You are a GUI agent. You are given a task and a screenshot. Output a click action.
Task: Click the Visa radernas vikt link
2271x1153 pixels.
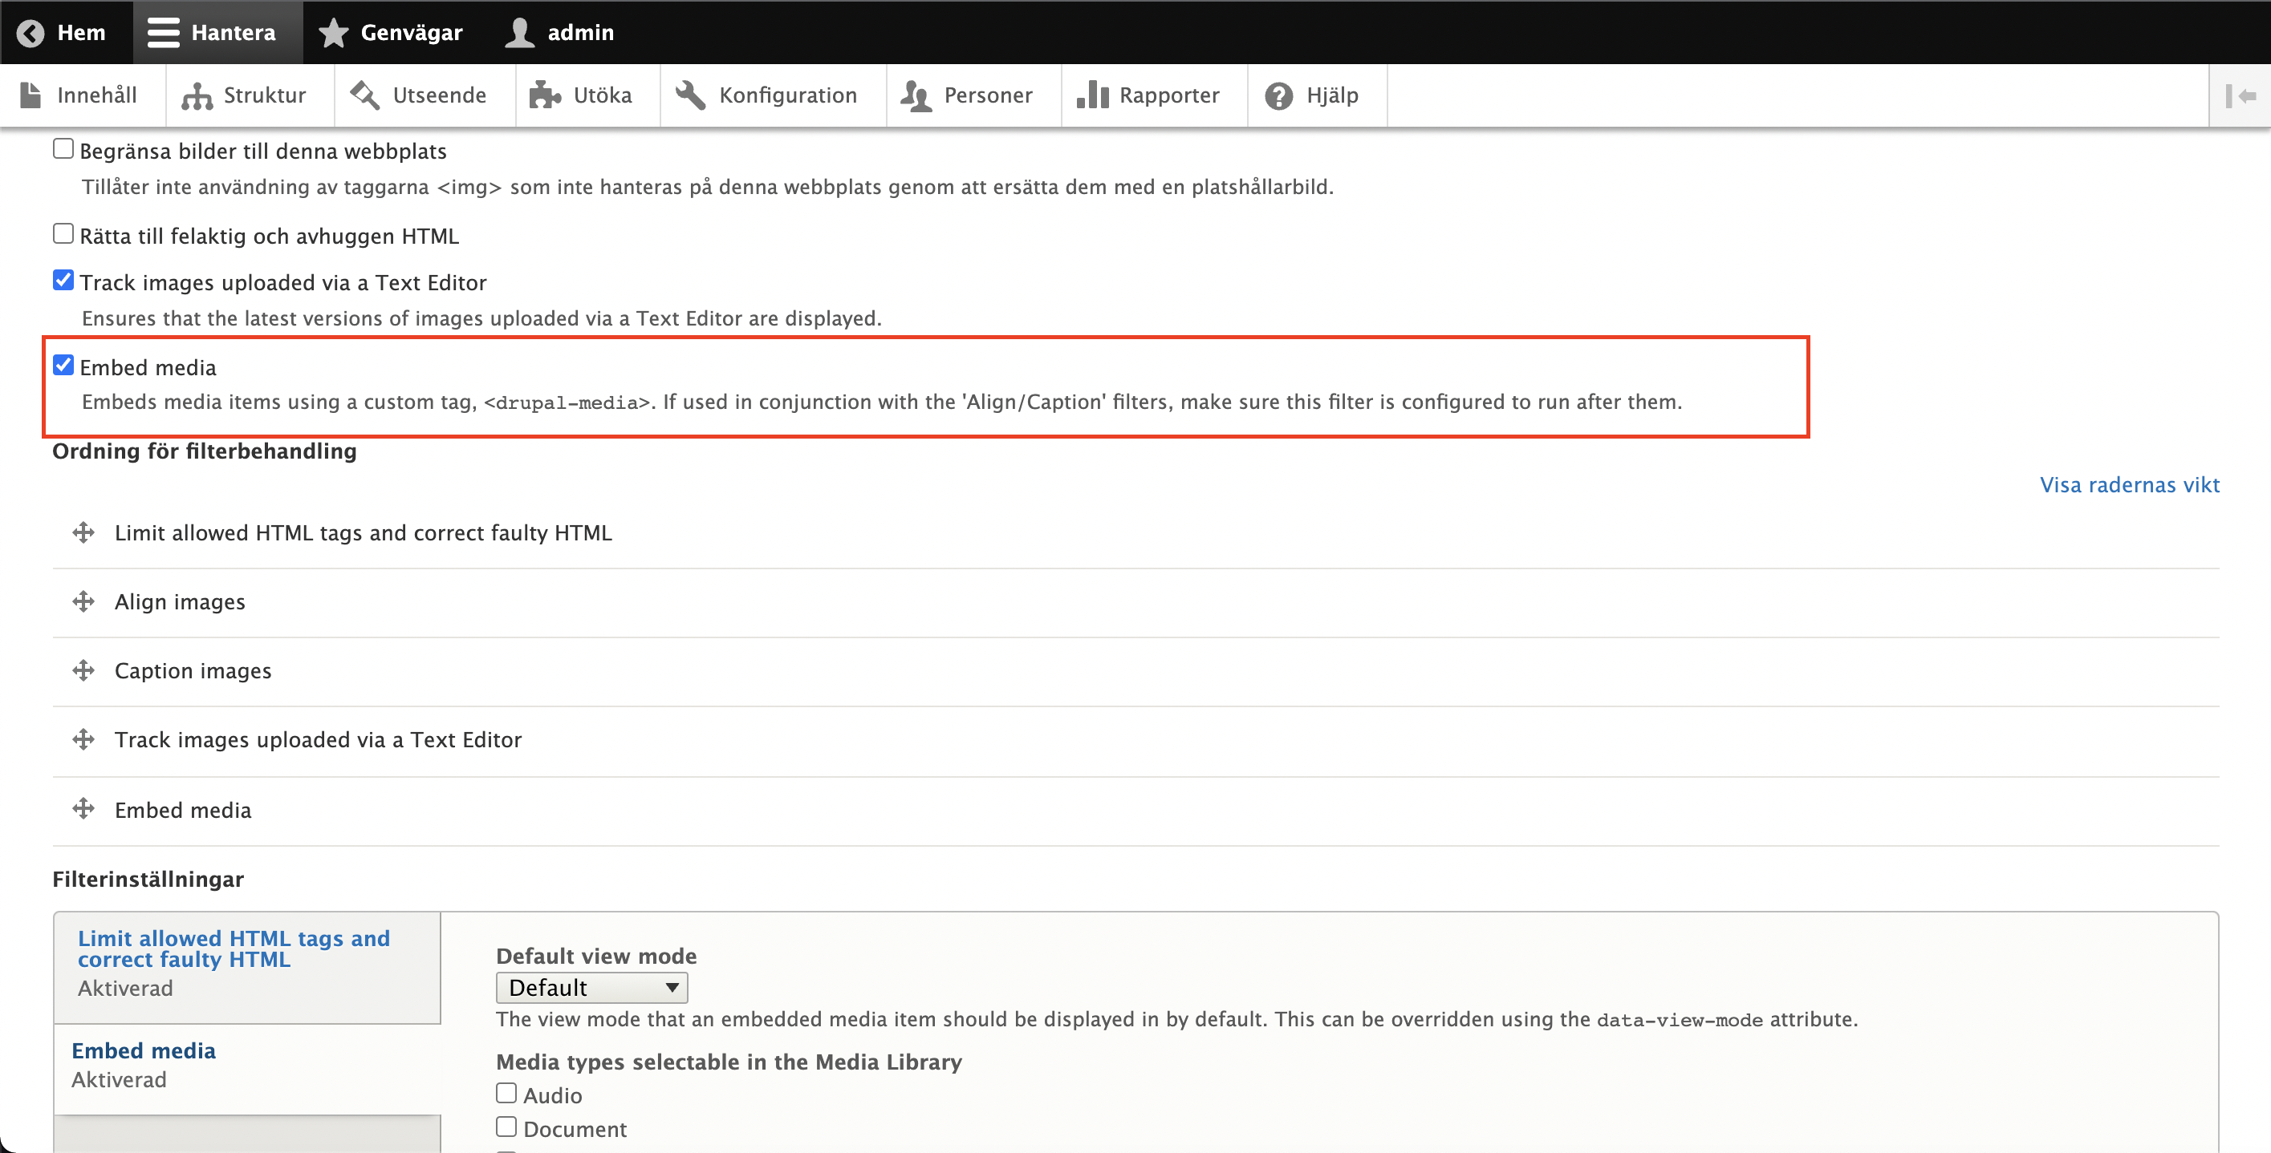[2129, 484]
